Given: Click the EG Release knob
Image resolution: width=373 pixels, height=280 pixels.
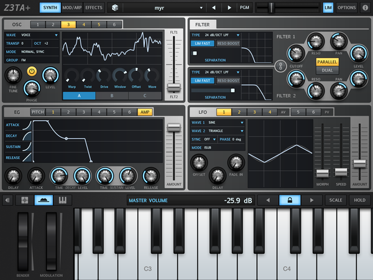Looking at the screenshot, I should point(150,176).
